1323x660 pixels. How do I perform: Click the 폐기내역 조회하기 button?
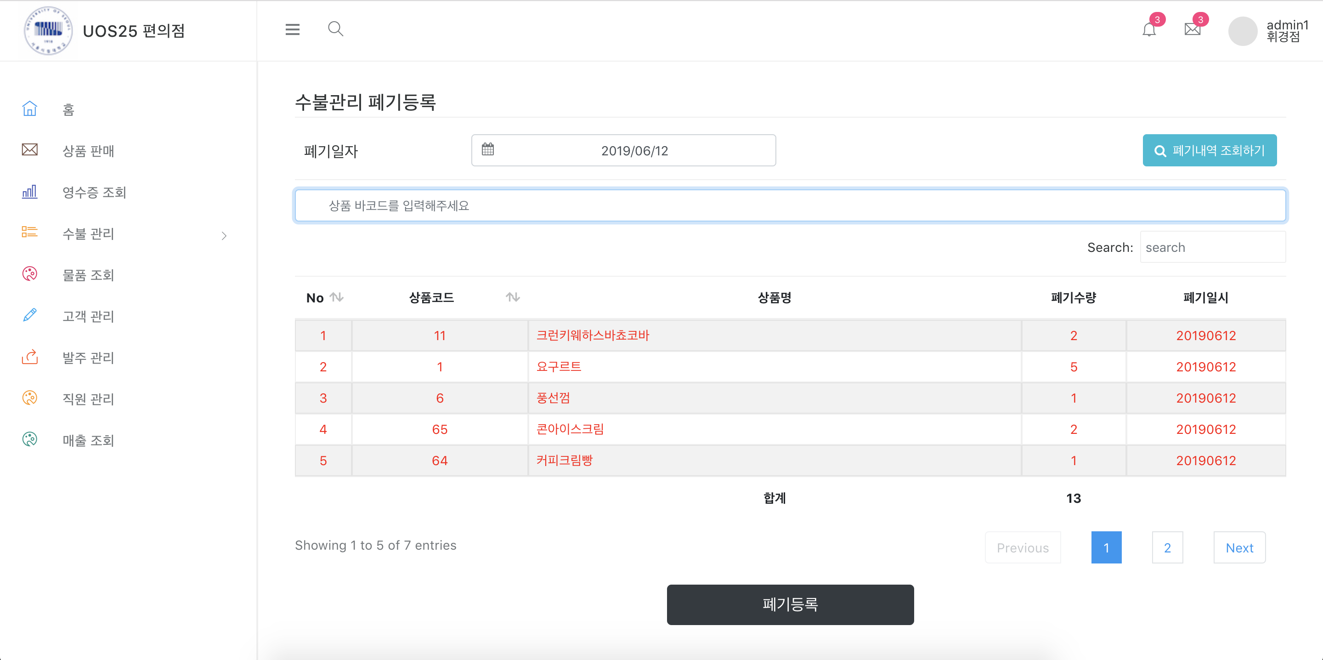(1209, 151)
